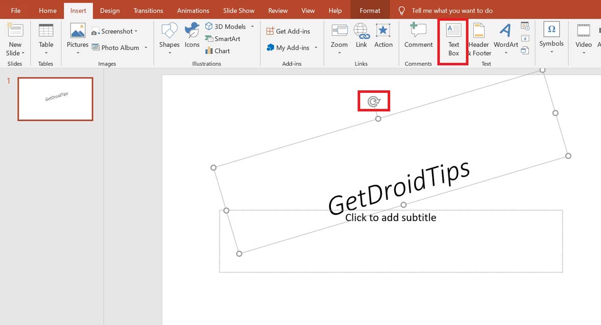Image resolution: width=601 pixels, height=325 pixels.
Task: Select slide 1 thumbnail
Action: pos(55,99)
